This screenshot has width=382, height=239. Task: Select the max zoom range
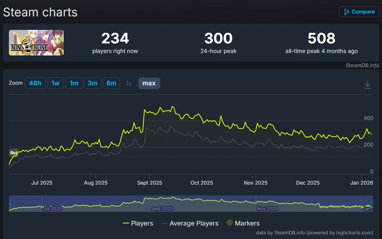(x=149, y=83)
